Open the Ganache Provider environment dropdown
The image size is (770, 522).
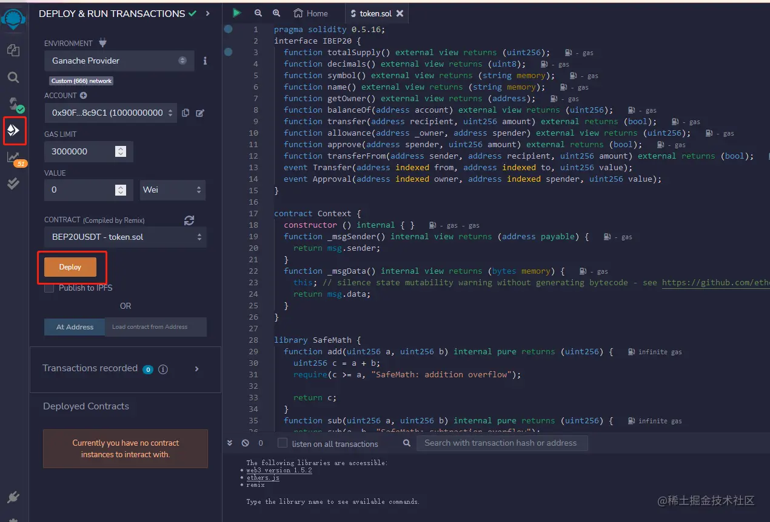pos(119,61)
